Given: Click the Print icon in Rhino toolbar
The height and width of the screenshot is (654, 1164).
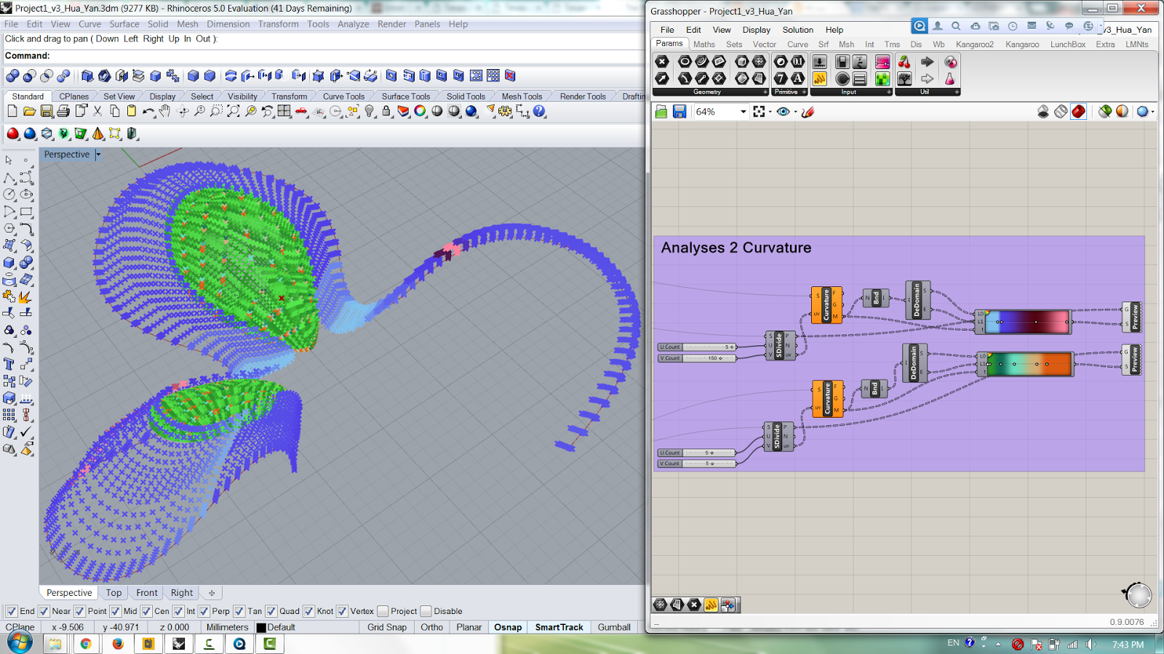Looking at the screenshot, I should (63, 111).
